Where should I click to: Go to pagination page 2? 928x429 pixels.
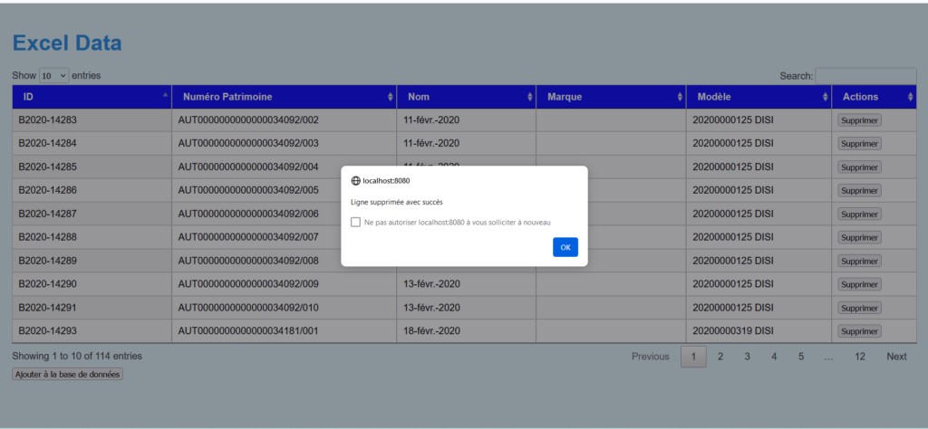tap(720, 357)
